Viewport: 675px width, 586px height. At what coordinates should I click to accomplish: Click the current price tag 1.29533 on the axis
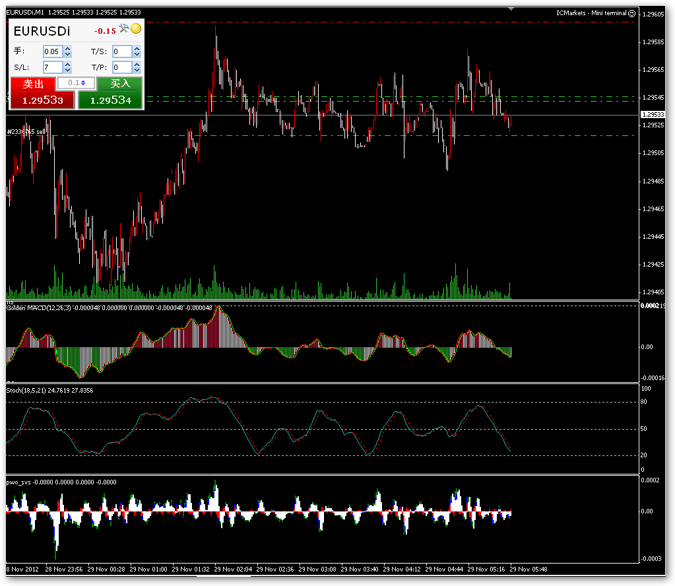point(653,115)
